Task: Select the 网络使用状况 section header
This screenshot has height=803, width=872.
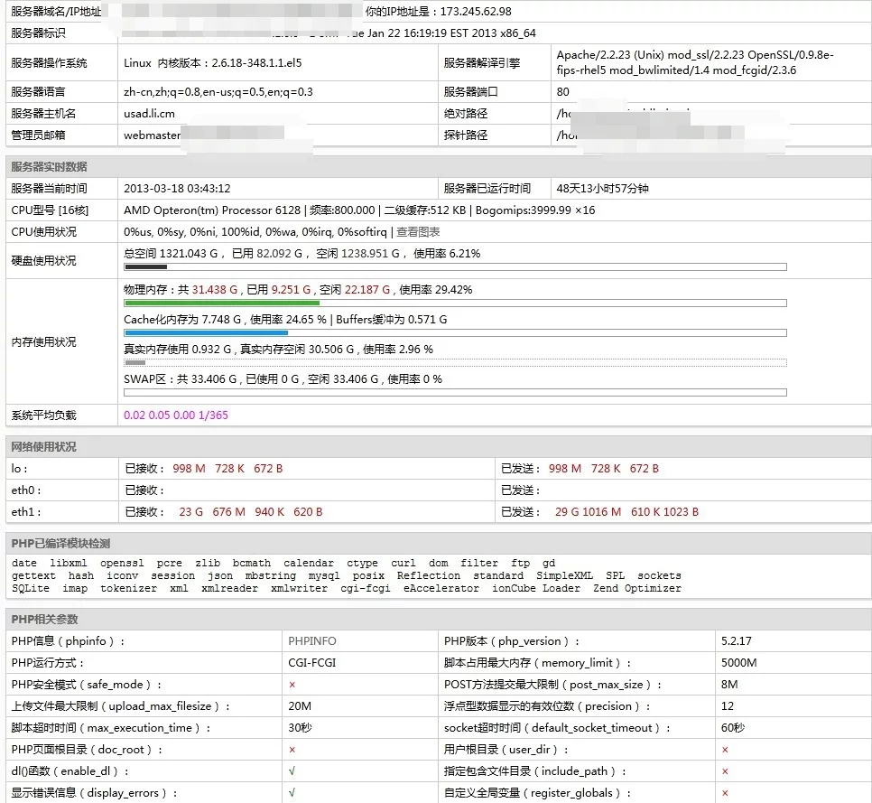Action: pos(43,447)
